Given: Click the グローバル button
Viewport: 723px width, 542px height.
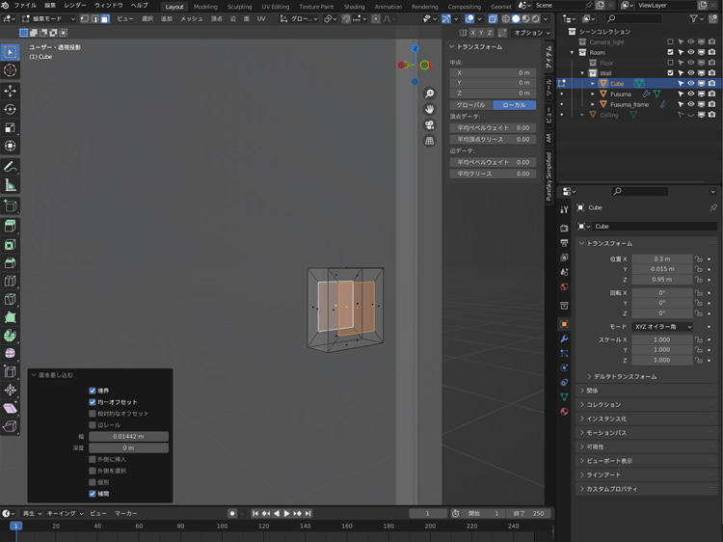Looking at the screenshot, I should click(x=470, y=104).
